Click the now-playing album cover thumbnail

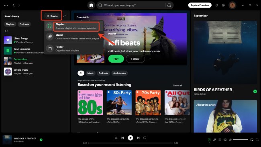tap(7, 139)
